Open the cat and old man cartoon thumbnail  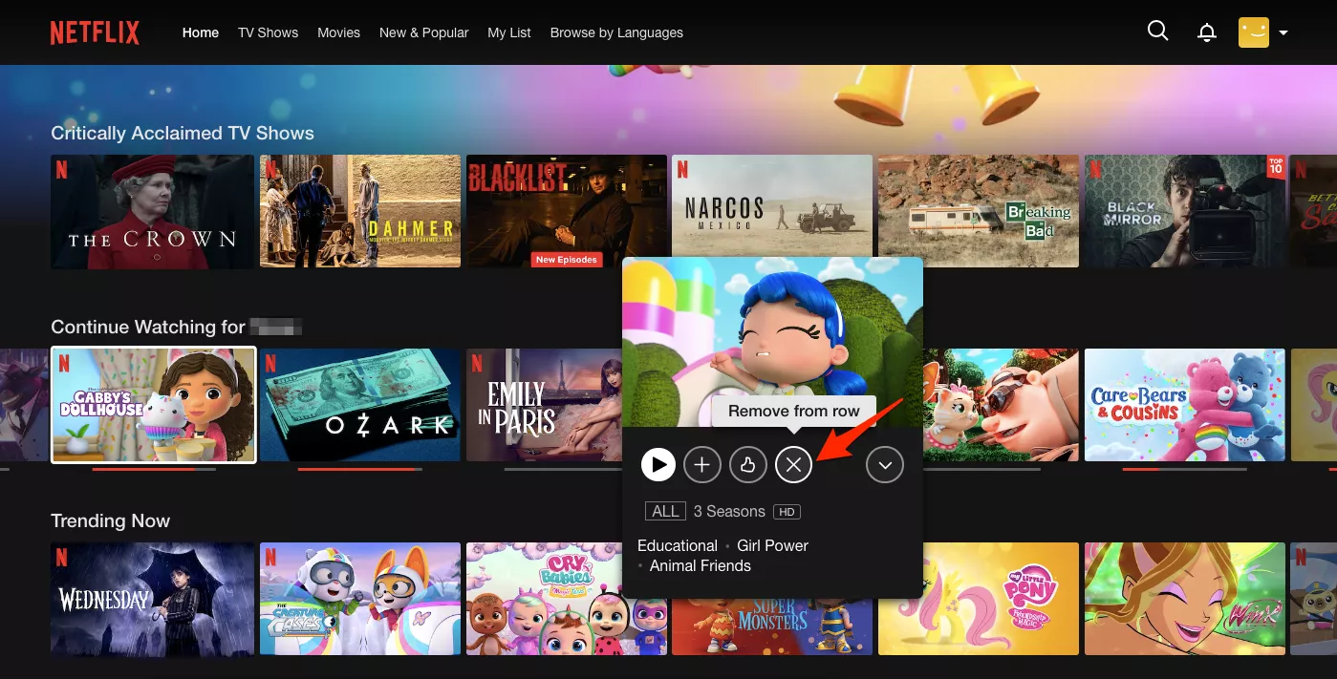1001,405
